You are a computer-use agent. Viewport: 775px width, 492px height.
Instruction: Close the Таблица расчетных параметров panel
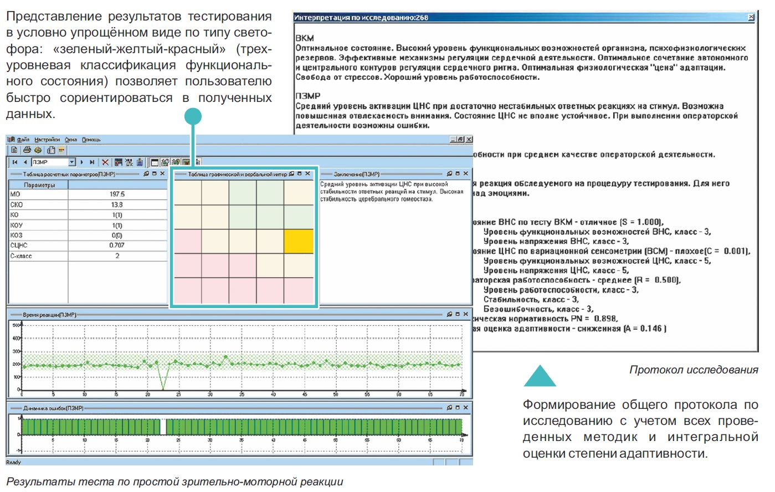click(x=162, y=174)
